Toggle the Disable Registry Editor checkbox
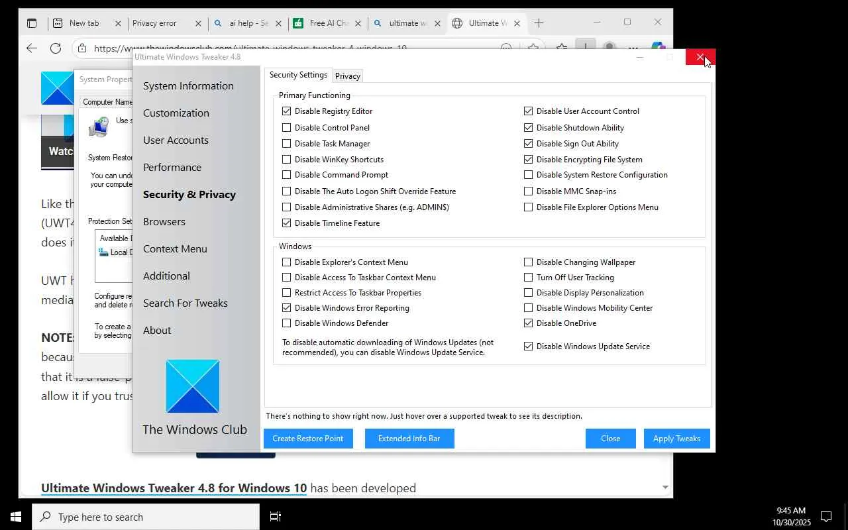Viewport: 848px width, 530px height. coord(286,111)
